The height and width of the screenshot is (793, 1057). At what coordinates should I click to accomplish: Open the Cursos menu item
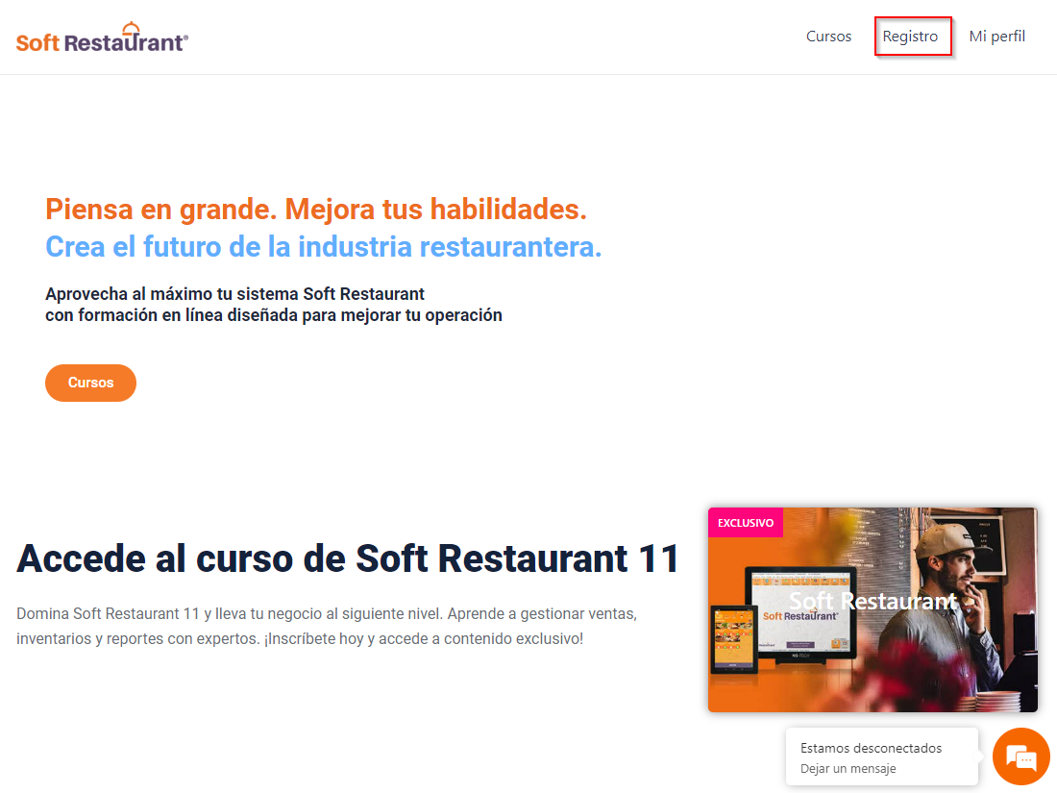click(828, 37)
